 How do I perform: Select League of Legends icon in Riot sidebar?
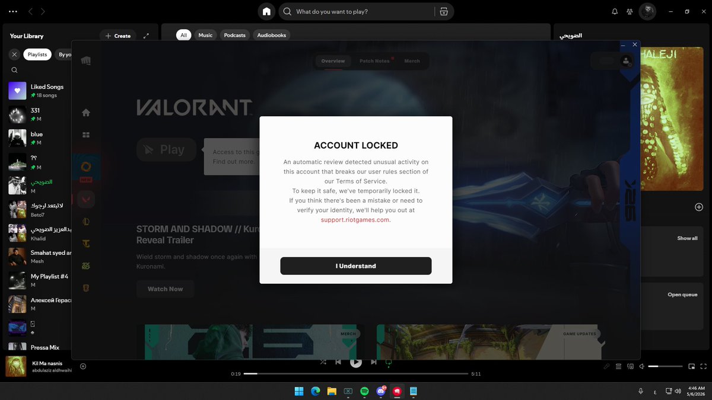tap(86, 222)
